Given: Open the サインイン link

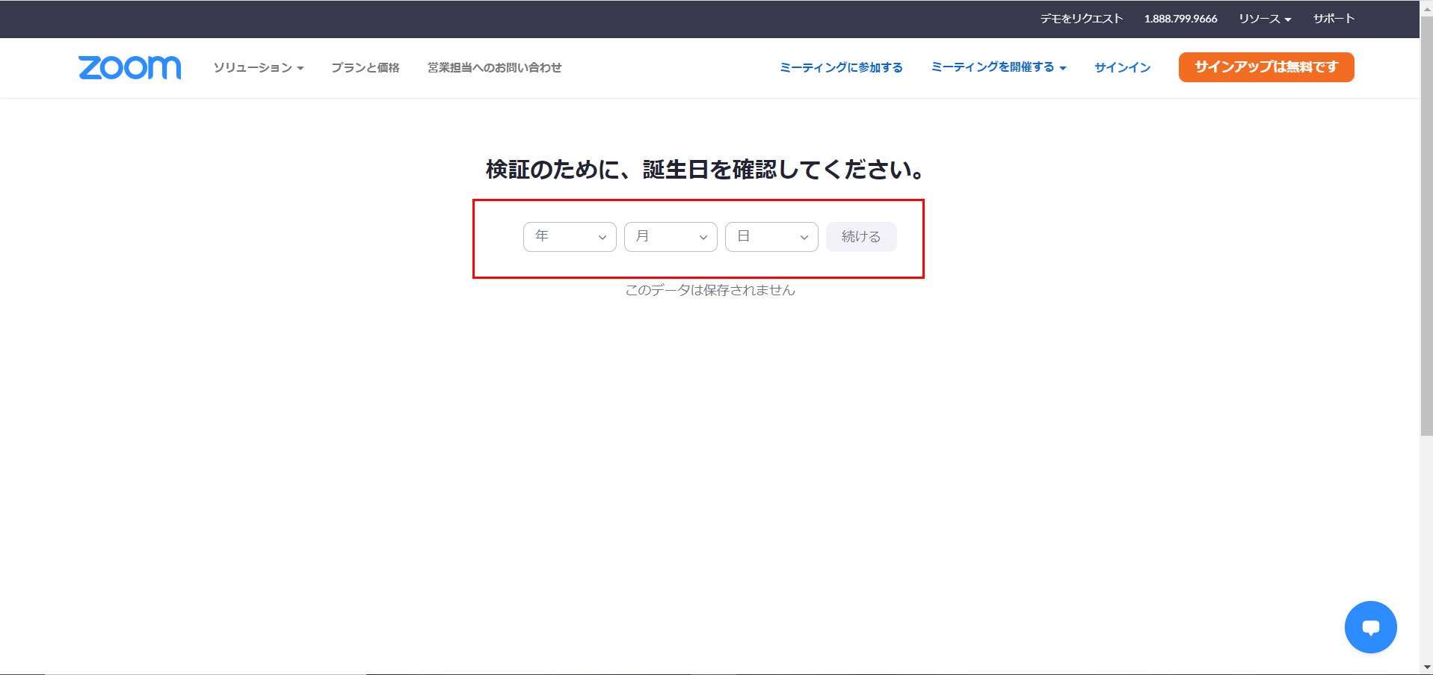Looking at the screenshot, I should coord(1121,67).
